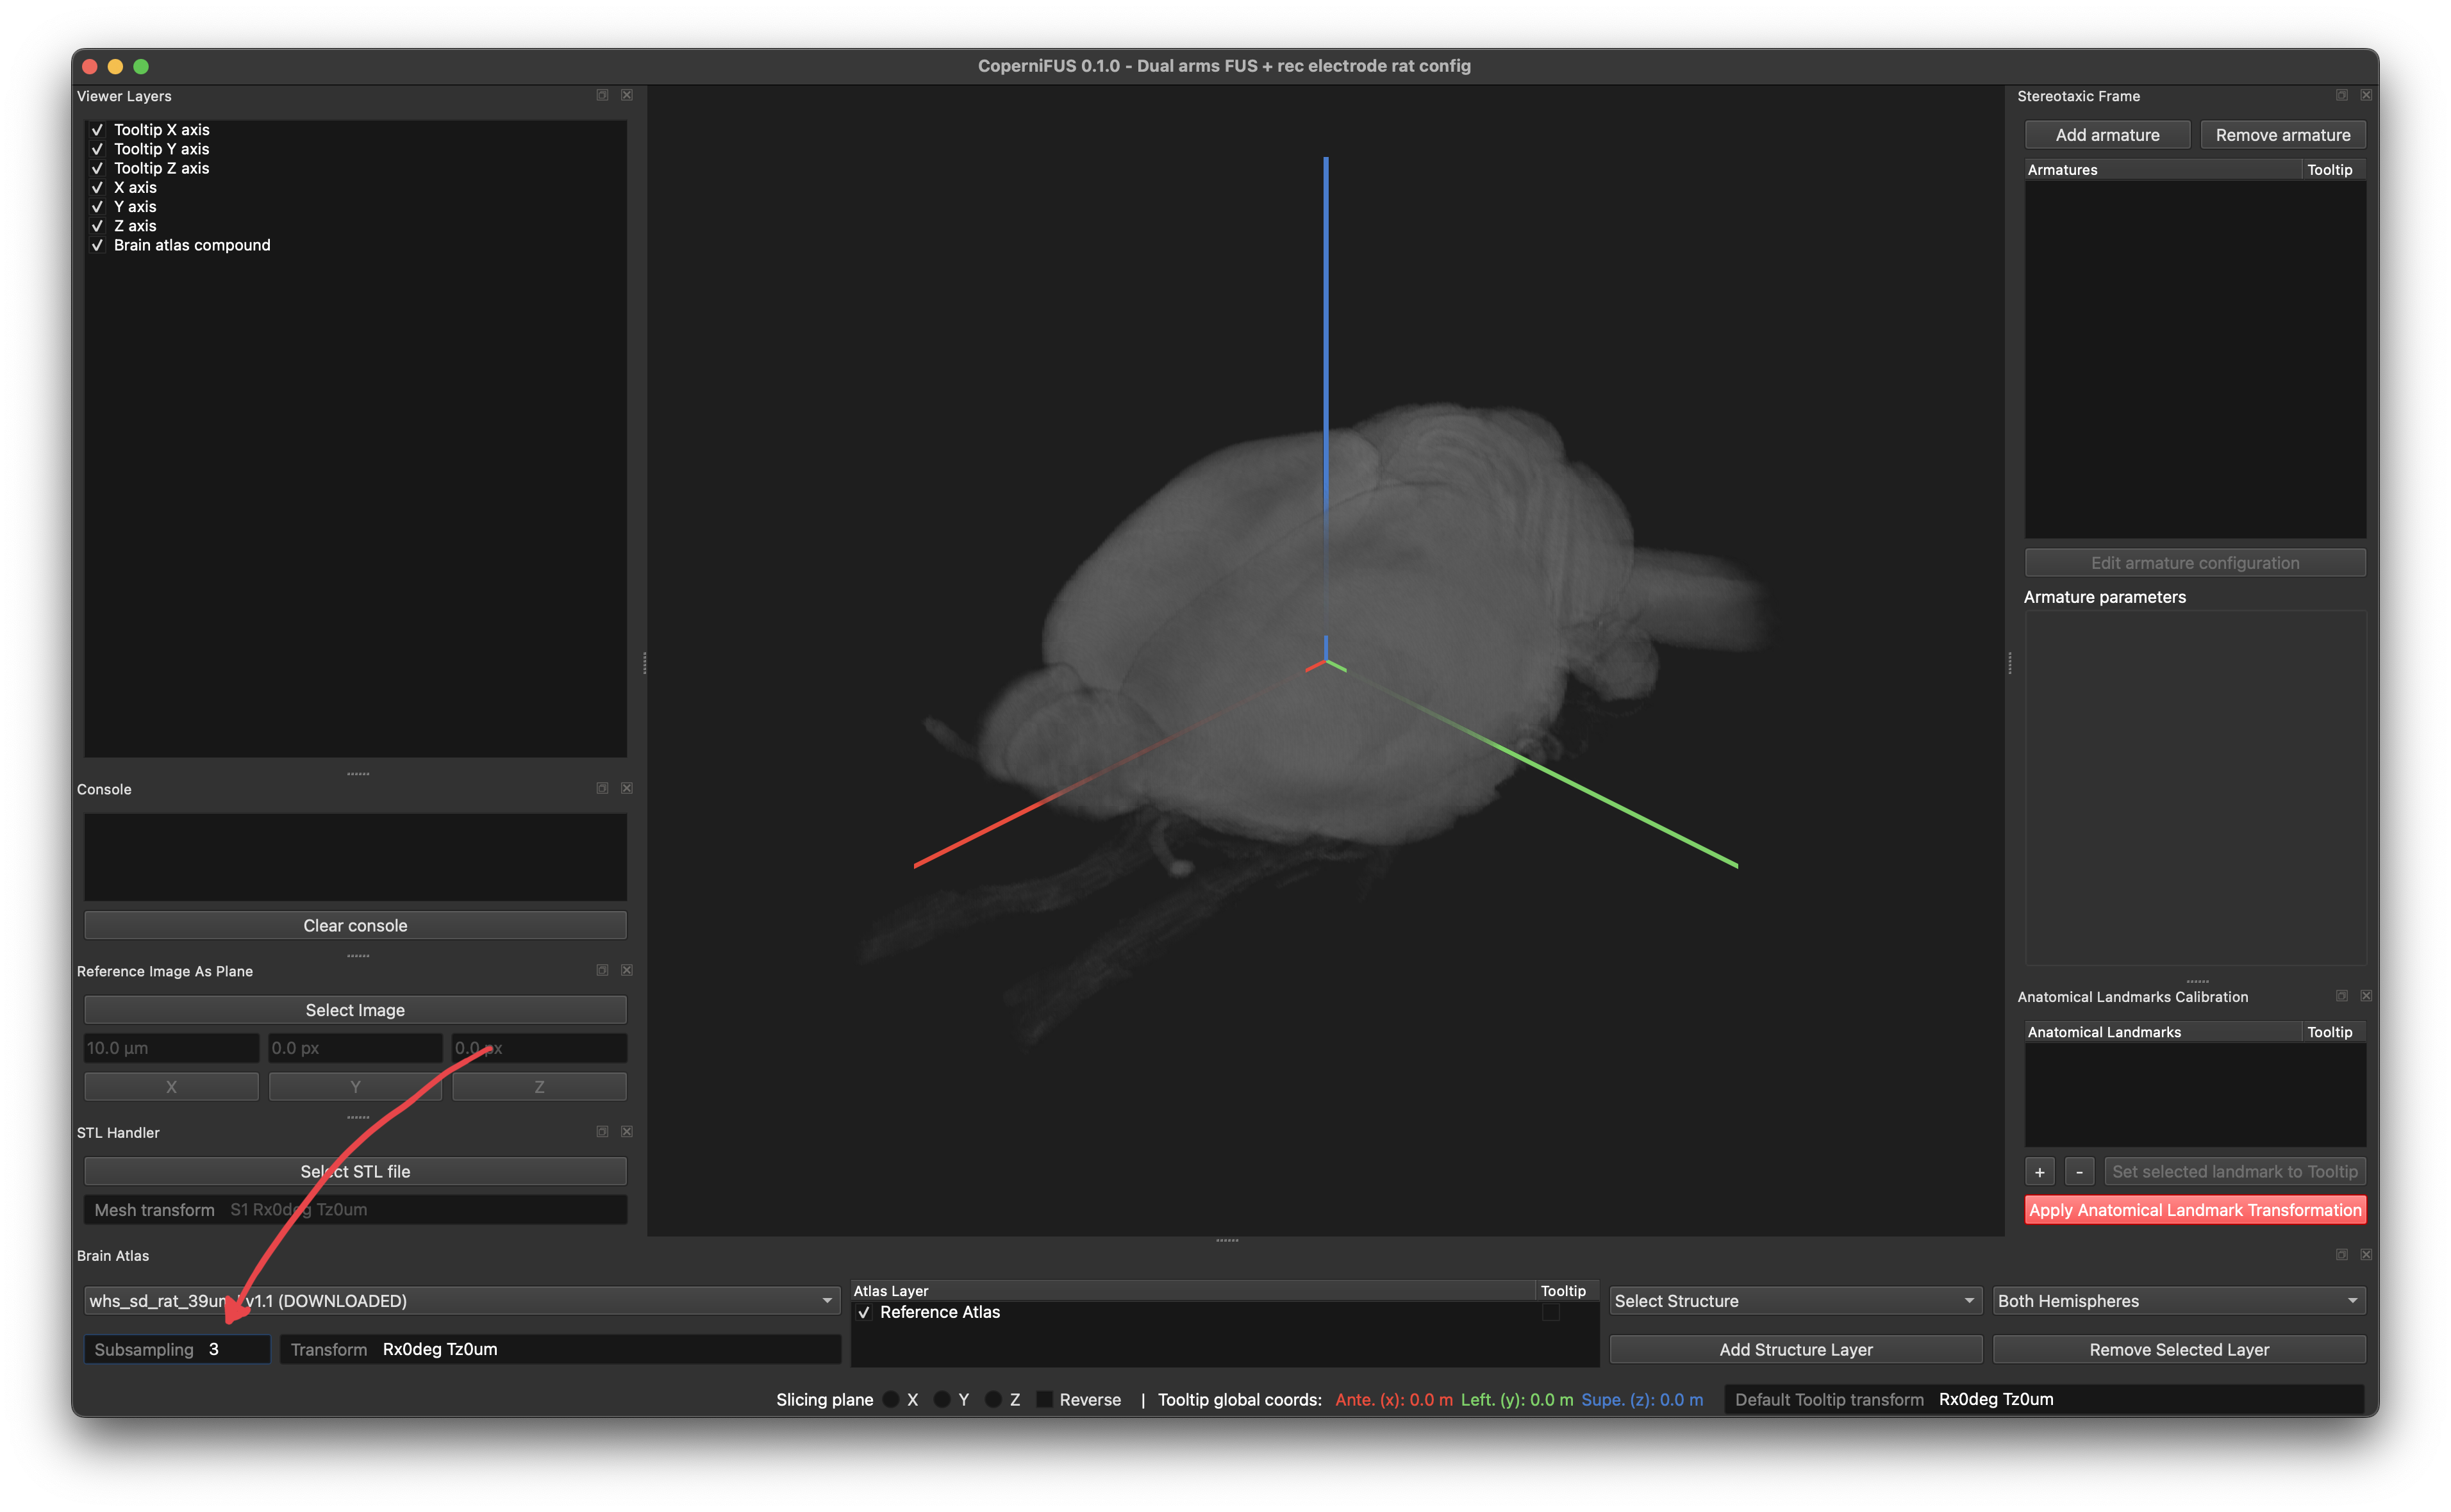Image resolution: width=2451 pixels, height=1512 pixels.
Task: Click the 10.0 µm pixel size field
Action: pos(171,1048)
